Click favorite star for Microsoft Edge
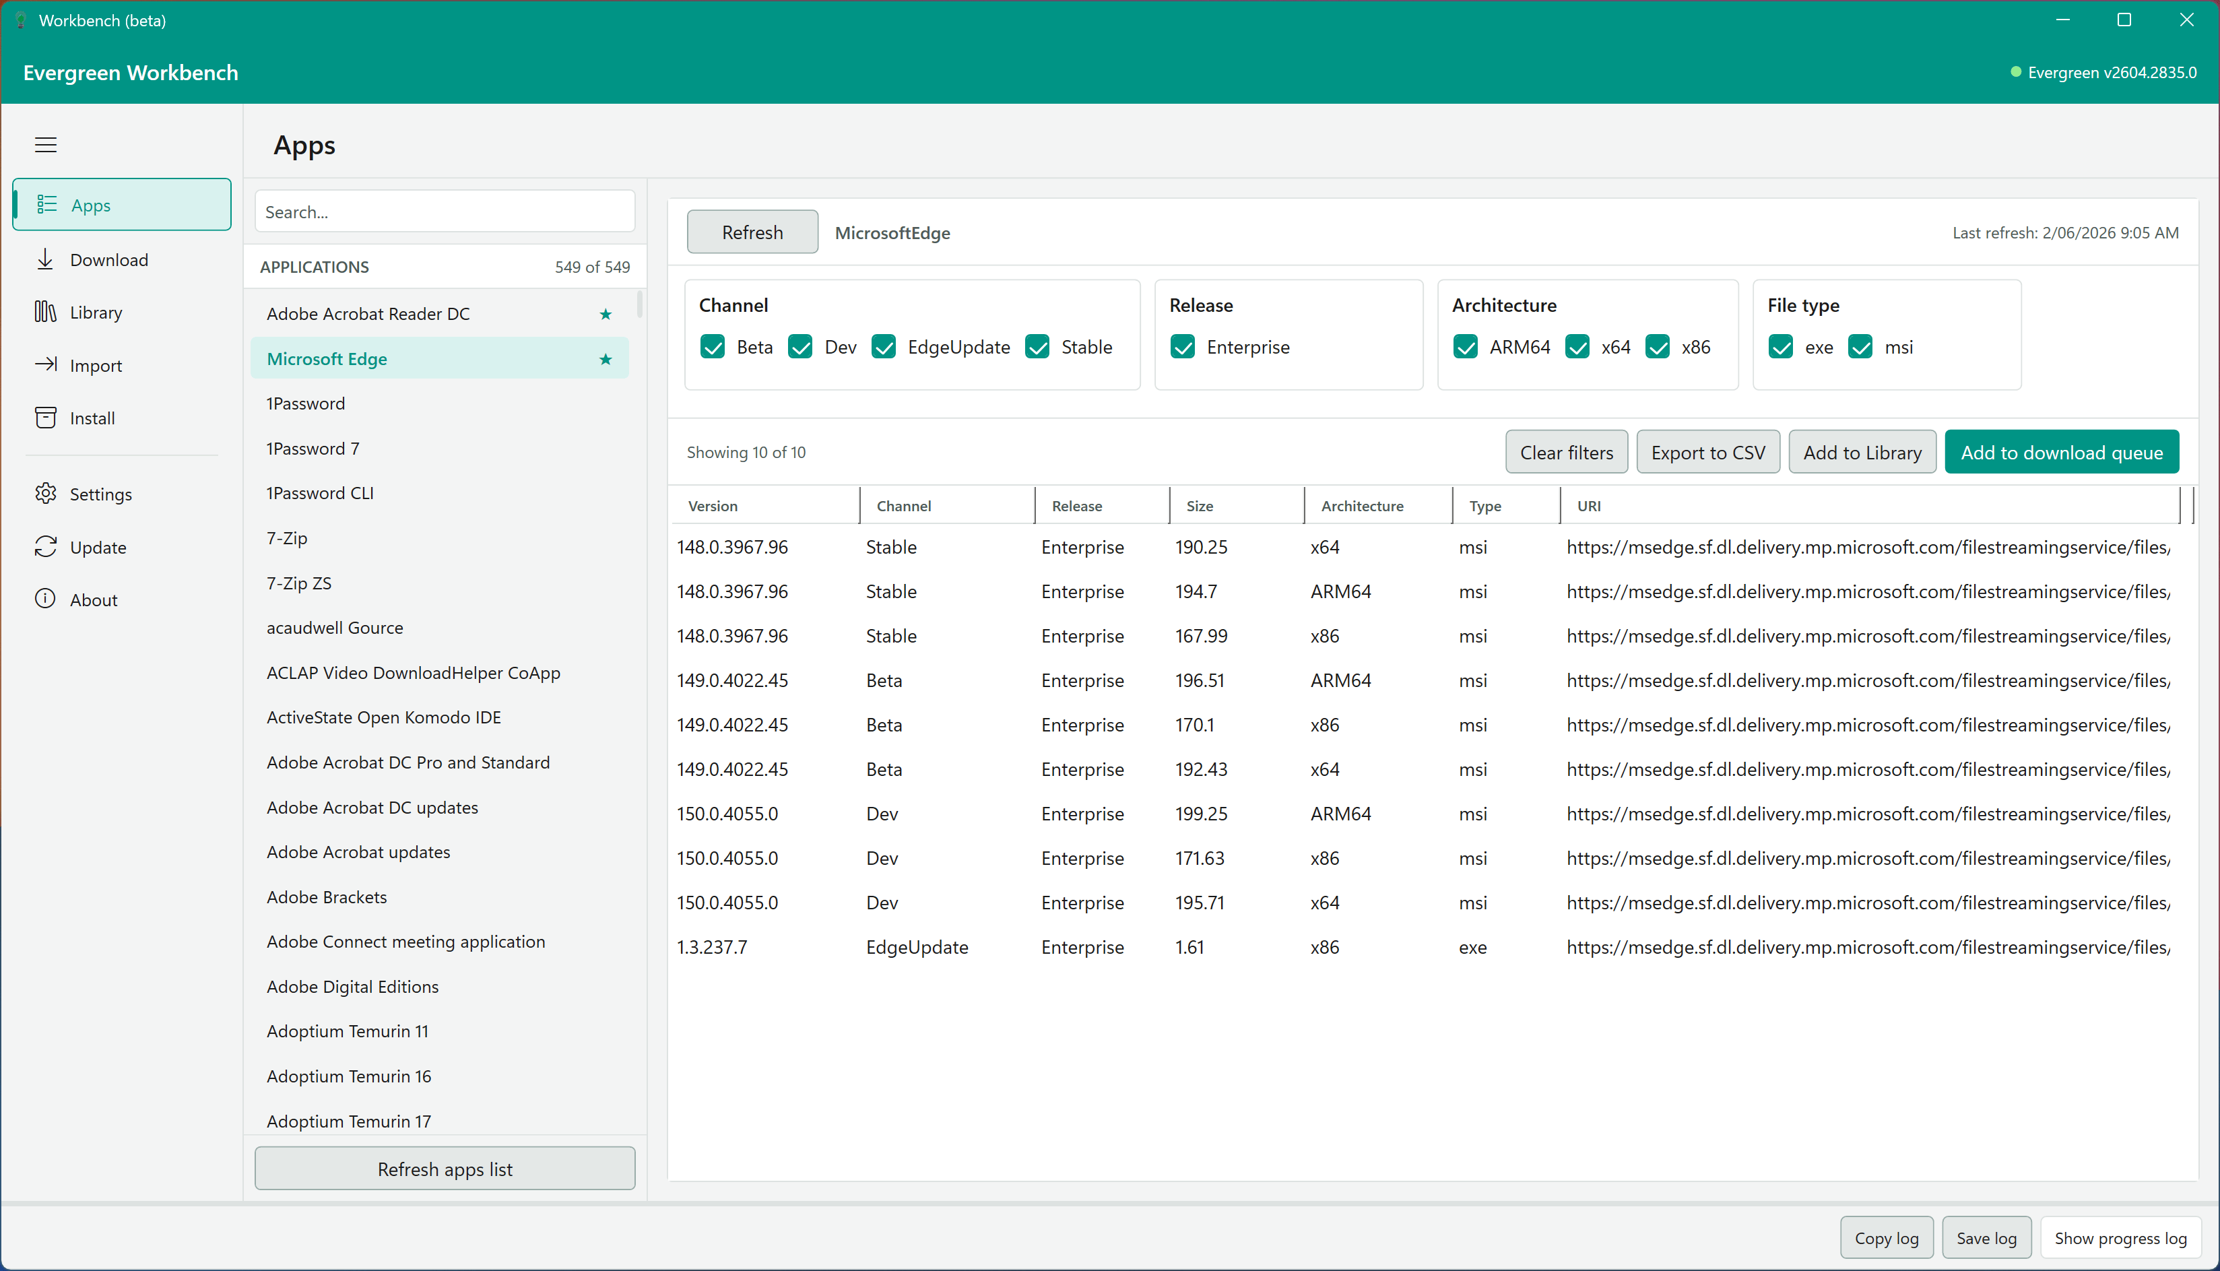 tap(606, 360)
